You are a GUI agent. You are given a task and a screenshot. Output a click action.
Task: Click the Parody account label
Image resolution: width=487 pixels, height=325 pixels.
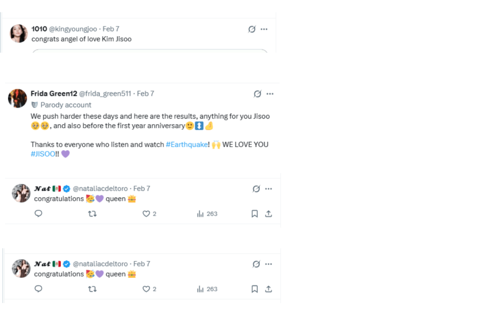(x=66, y=105)
